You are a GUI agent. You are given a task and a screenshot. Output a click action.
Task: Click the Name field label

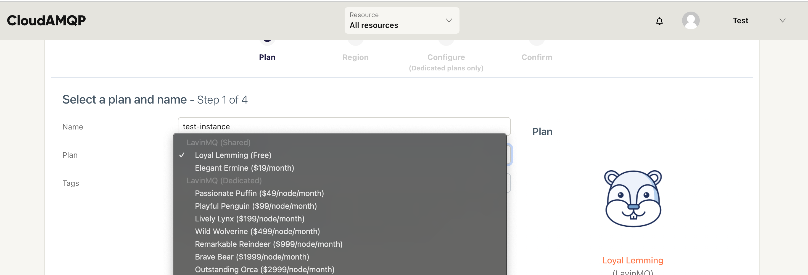pos(72,127)
